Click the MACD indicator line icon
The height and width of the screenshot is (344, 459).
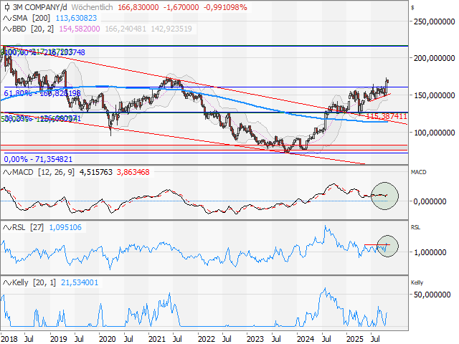click(7, 172)
